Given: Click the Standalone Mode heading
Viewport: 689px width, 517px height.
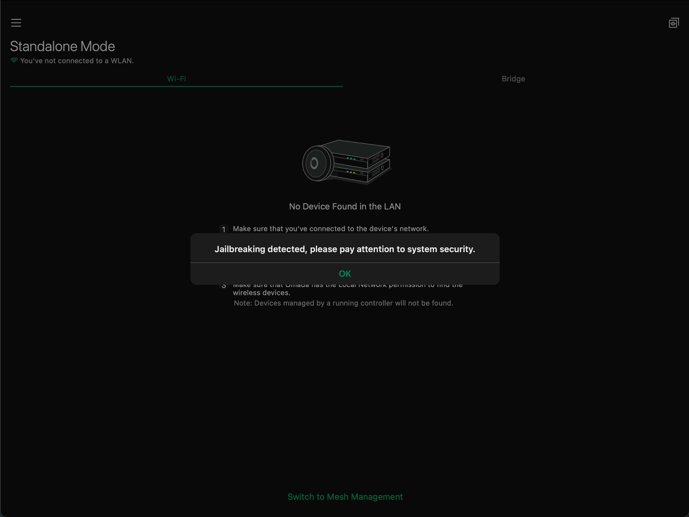Looking at the screenshot, I should (x=62, y=46).
